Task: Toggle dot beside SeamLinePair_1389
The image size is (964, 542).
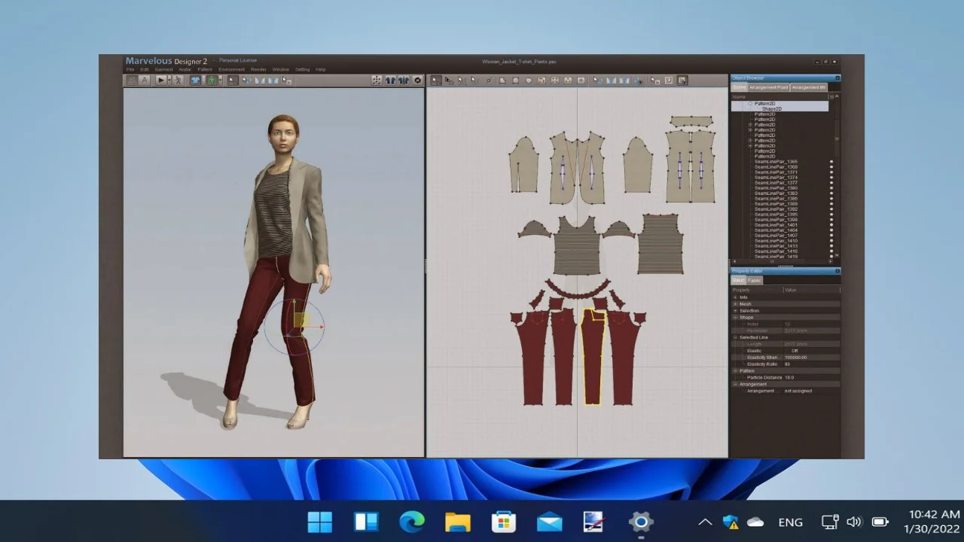Action: (831, 203)
